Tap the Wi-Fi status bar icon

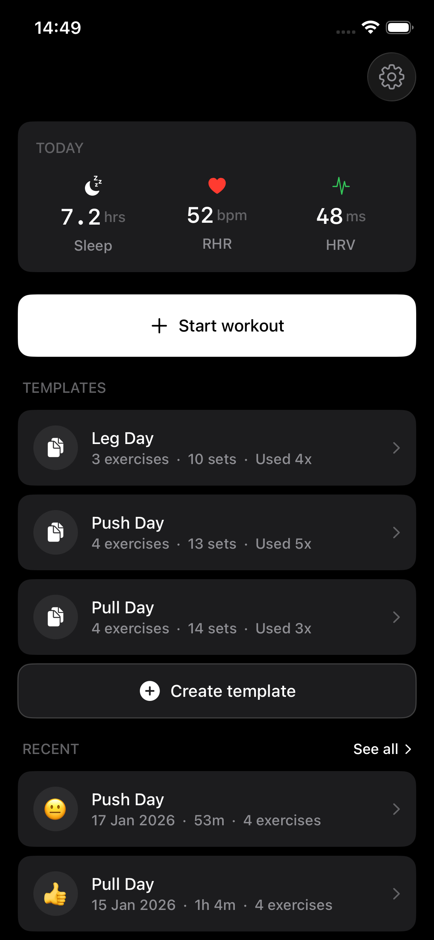click(370, 27)
